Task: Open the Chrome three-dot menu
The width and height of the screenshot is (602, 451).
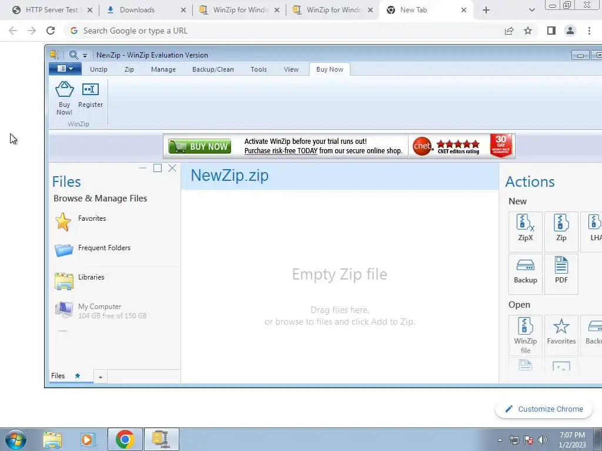Action: point(589,31)
